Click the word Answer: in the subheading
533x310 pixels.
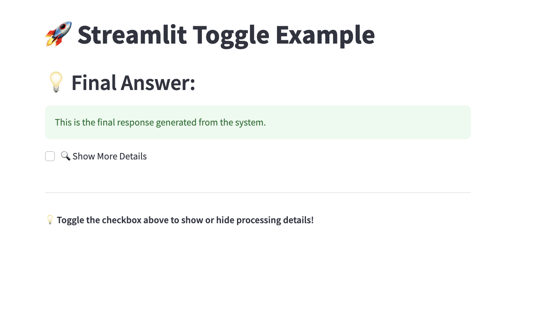tap(158, 82)
